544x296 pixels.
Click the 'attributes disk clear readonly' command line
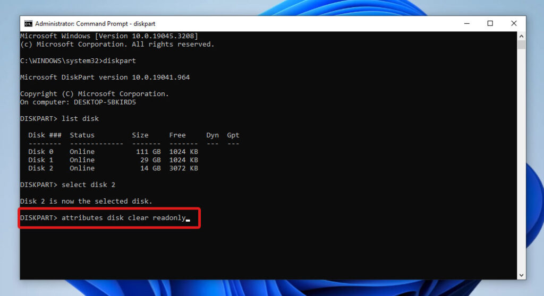point(123,218)
